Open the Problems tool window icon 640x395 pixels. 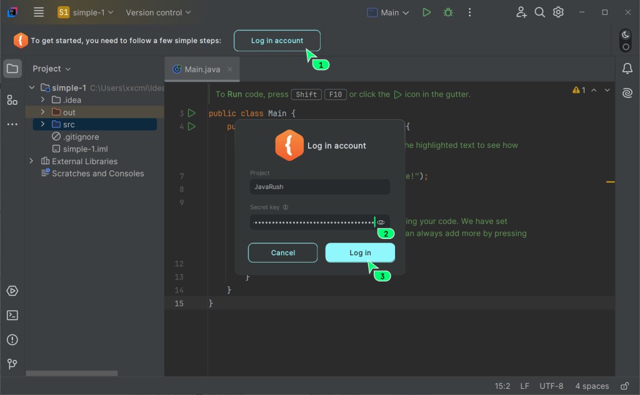[x=12, y=339]
